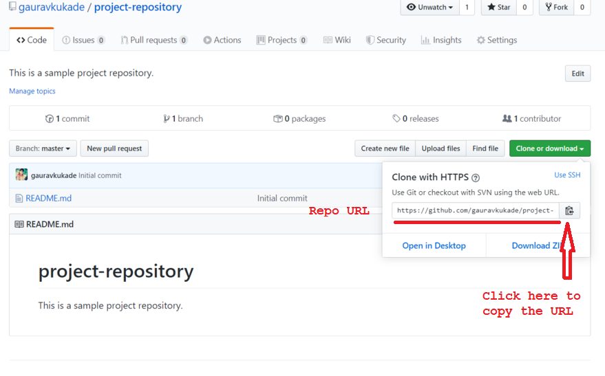Click gauravkukade commit author name
The image size is (605, 376).
(54, 175)
